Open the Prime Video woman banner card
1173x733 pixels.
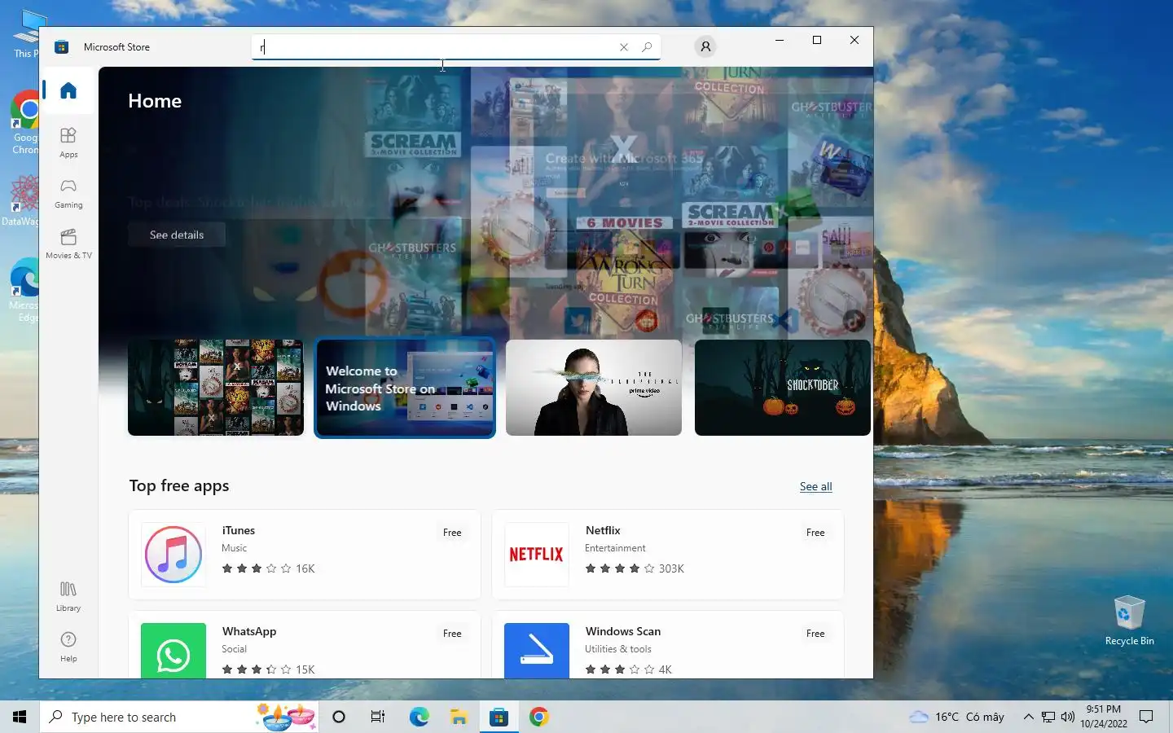[x=594, y=388]
